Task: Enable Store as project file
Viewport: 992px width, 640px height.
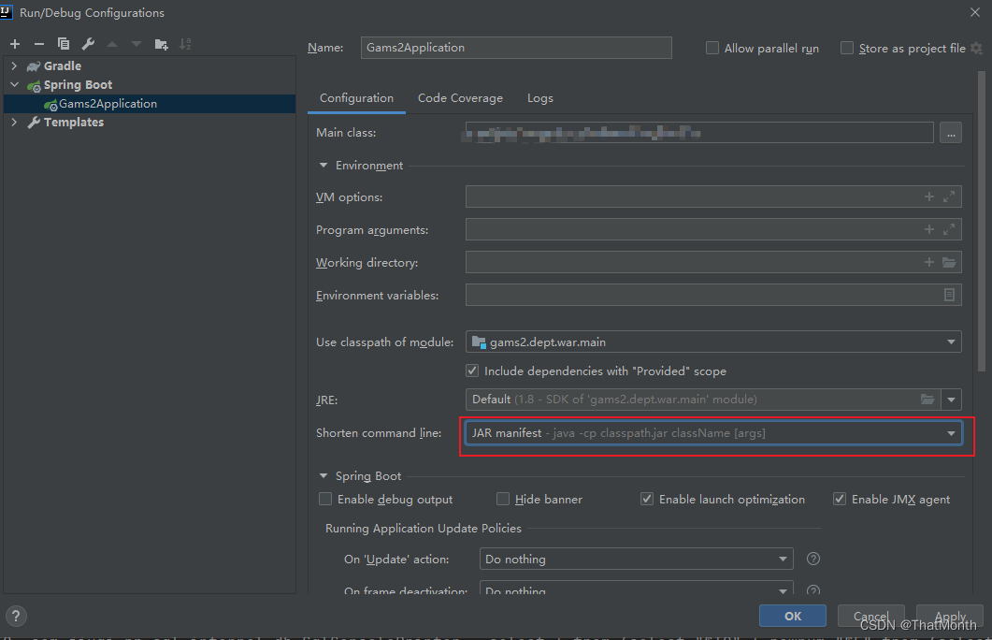Action: coord(846,48)
